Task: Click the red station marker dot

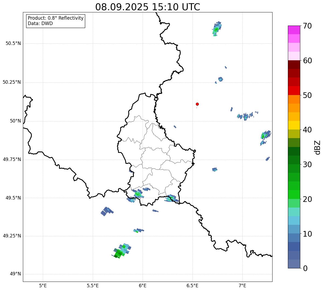Action: (197, 104)
